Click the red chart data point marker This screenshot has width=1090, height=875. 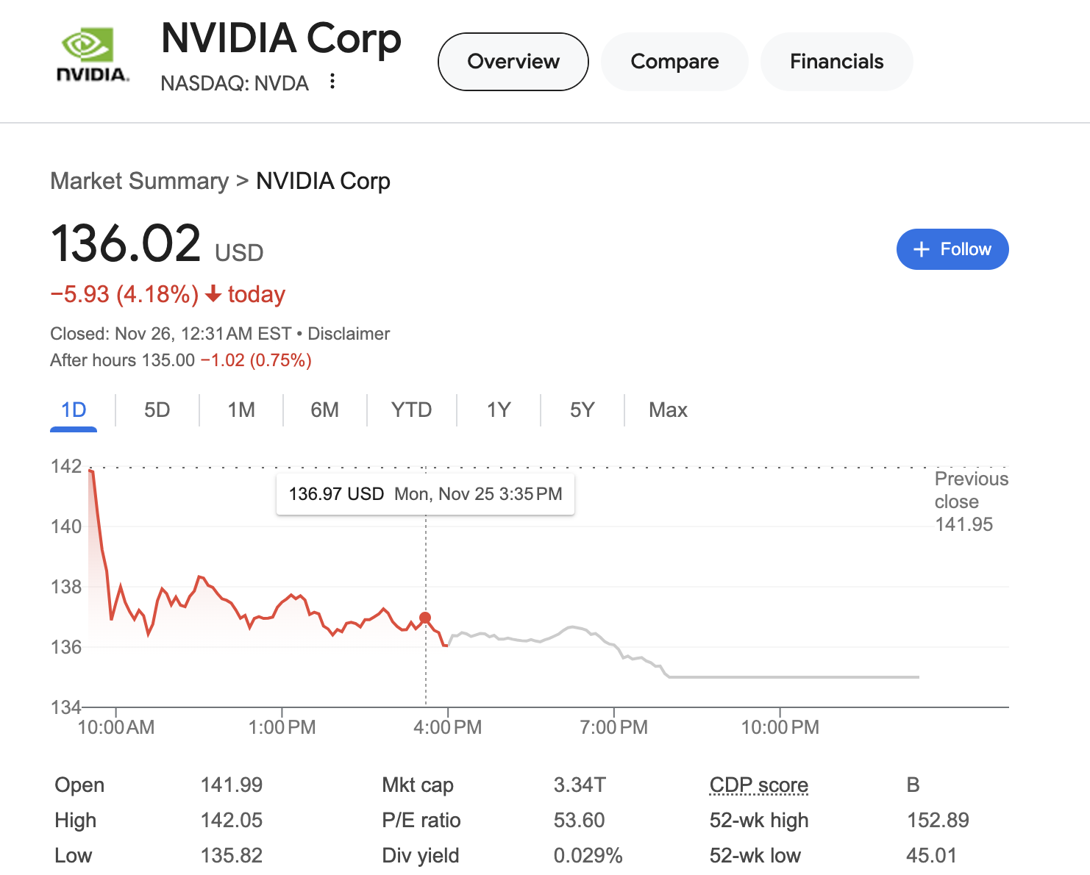tap(425, 618)
